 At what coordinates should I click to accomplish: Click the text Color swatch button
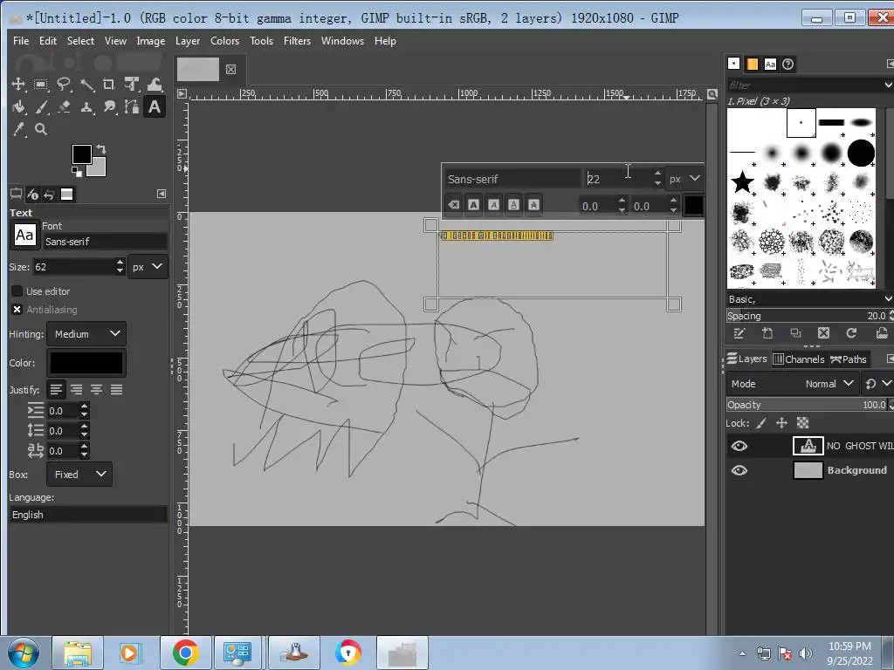[86, 363]
